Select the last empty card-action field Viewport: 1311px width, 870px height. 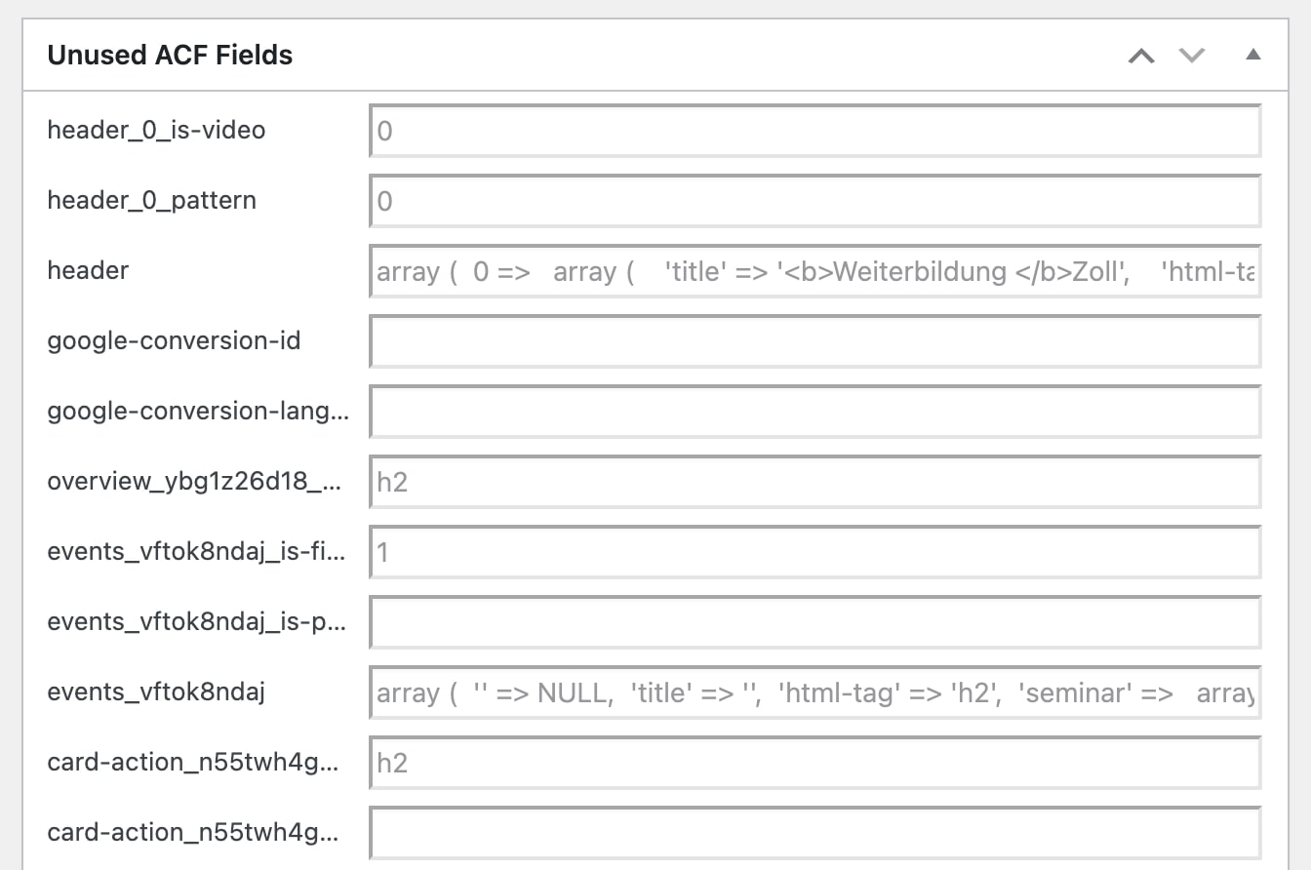pos(814,833)
